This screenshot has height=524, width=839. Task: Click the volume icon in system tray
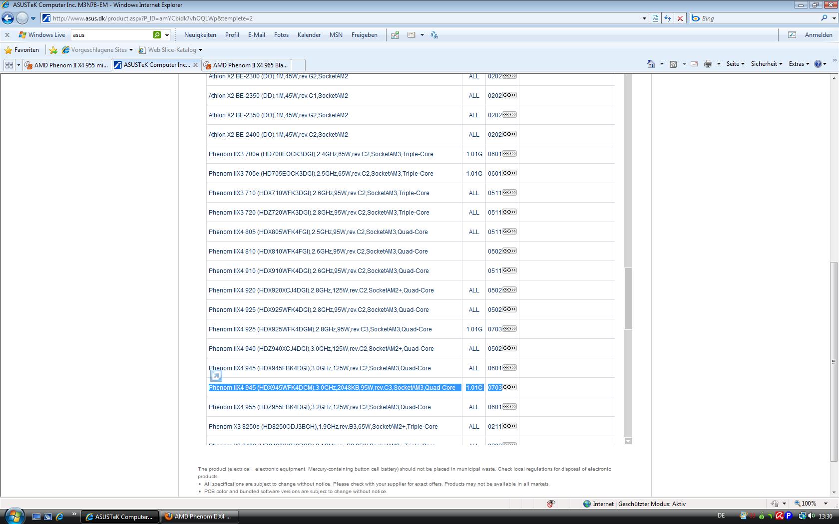812,516
